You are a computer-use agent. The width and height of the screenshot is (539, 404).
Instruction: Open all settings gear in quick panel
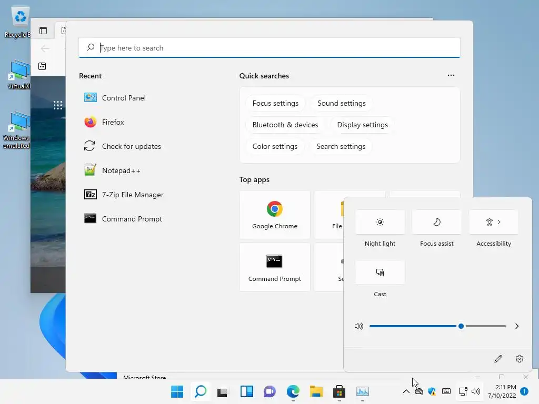(x=520, y=359)
